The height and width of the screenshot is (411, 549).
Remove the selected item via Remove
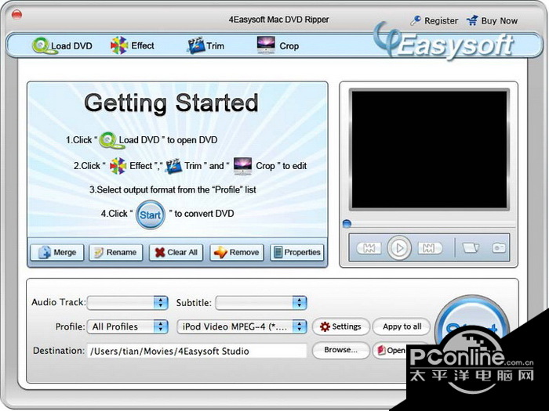tap(237, 252)
